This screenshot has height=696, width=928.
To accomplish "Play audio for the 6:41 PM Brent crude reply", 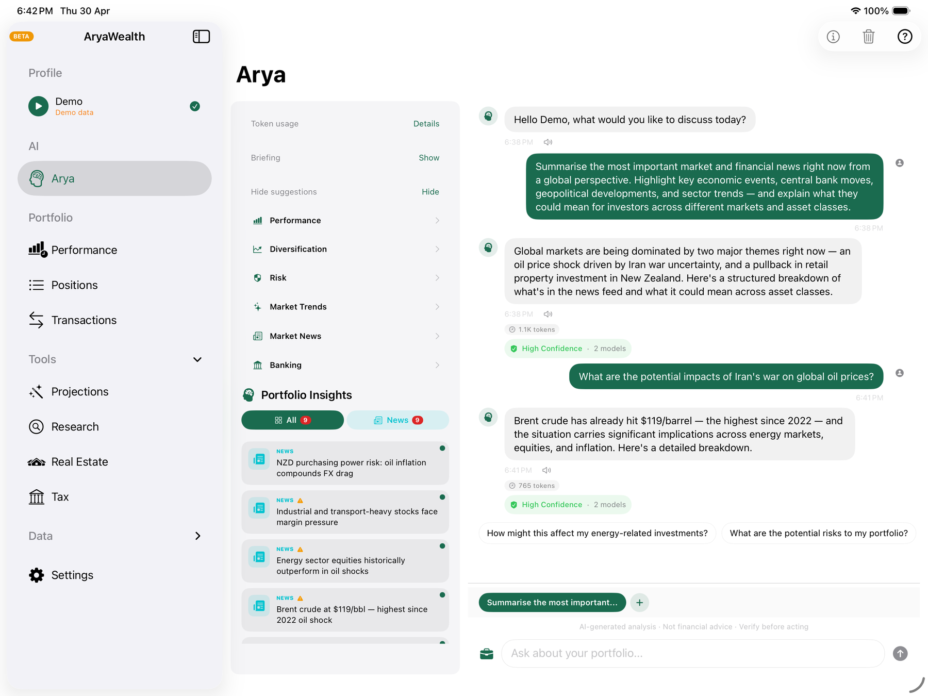I will 547,470.
